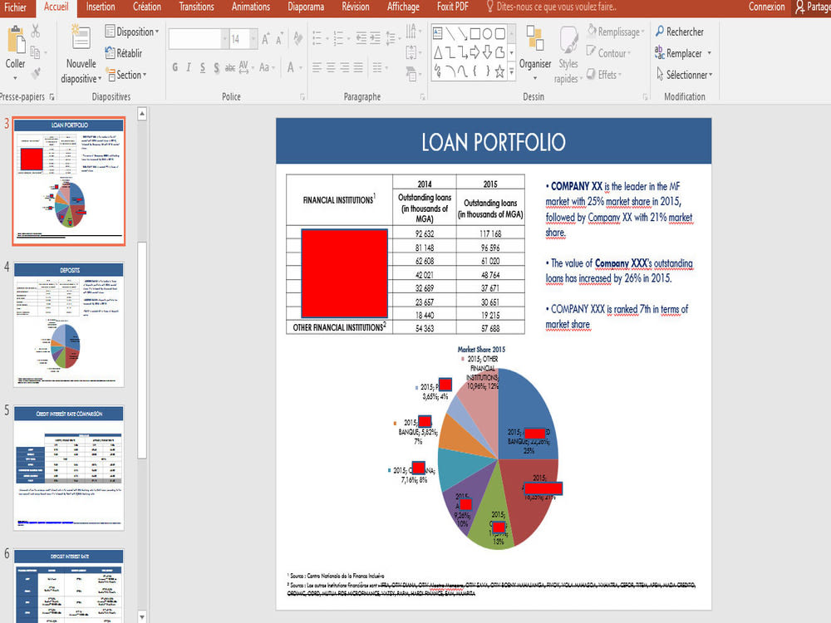Expand the shapes gallery more arrow
This screenshot has height=623, width=831.
point(511,71)
